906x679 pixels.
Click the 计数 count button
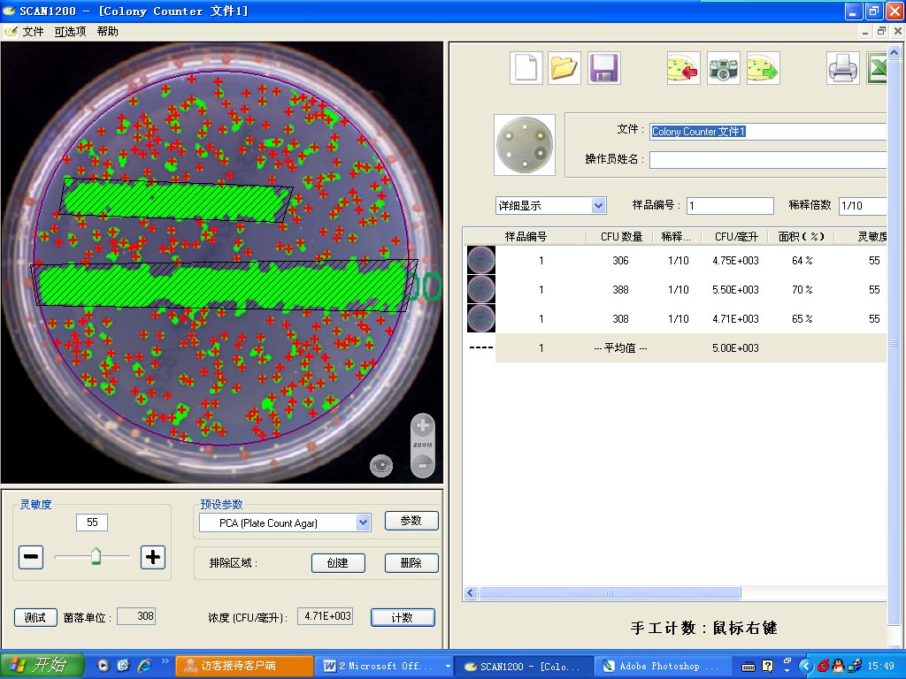(x=403, y=617)
